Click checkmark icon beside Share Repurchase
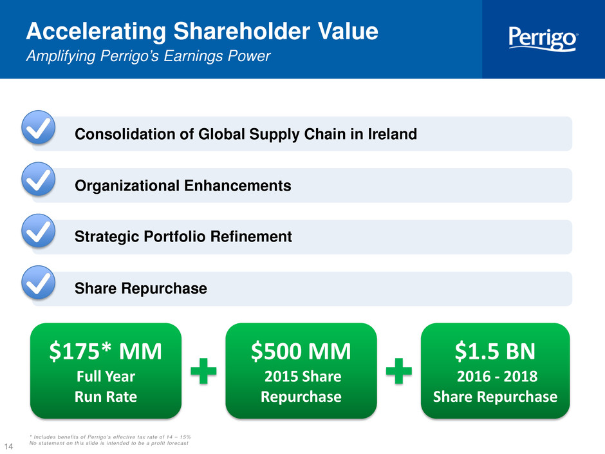605x454 pixels. [38, 283]
